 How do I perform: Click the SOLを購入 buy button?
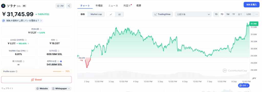point(252,5)
